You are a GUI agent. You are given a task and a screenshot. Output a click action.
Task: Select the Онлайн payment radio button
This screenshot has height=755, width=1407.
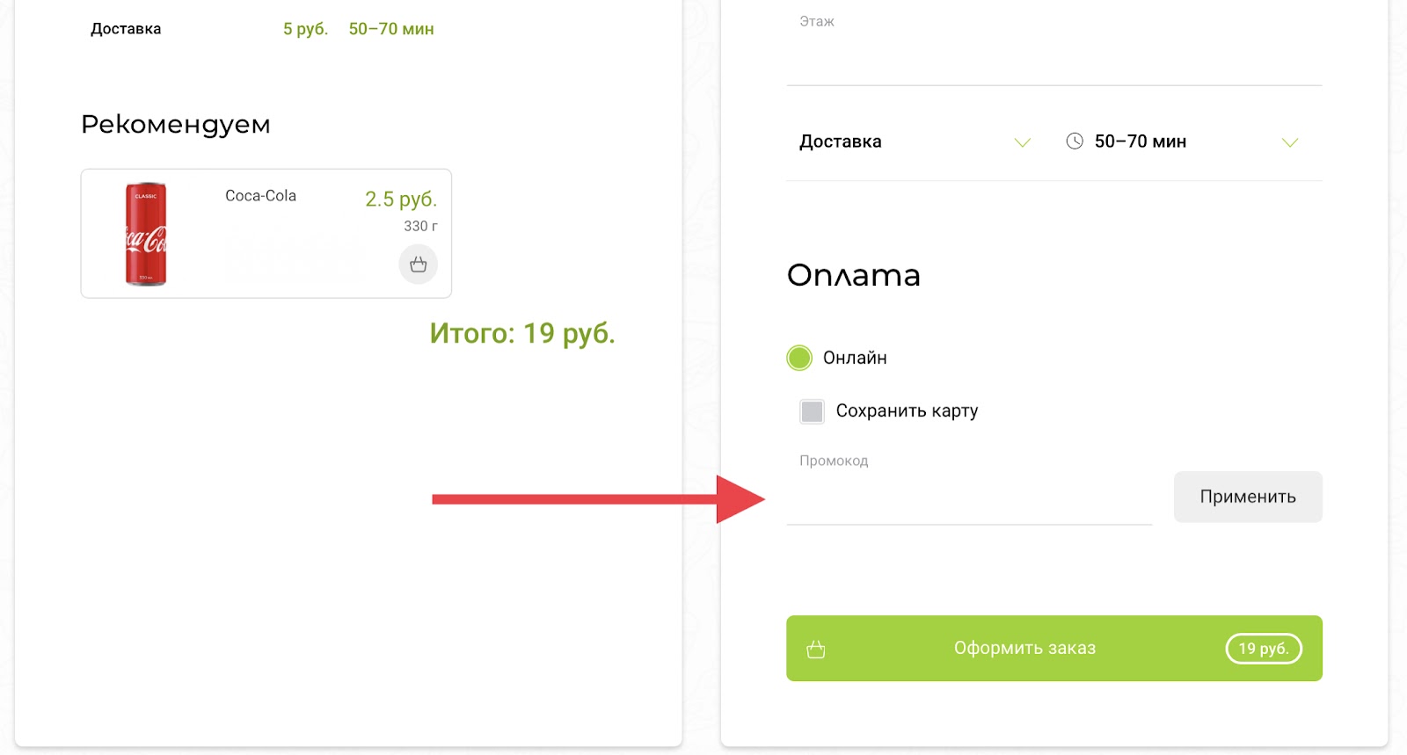click(799, 358)
